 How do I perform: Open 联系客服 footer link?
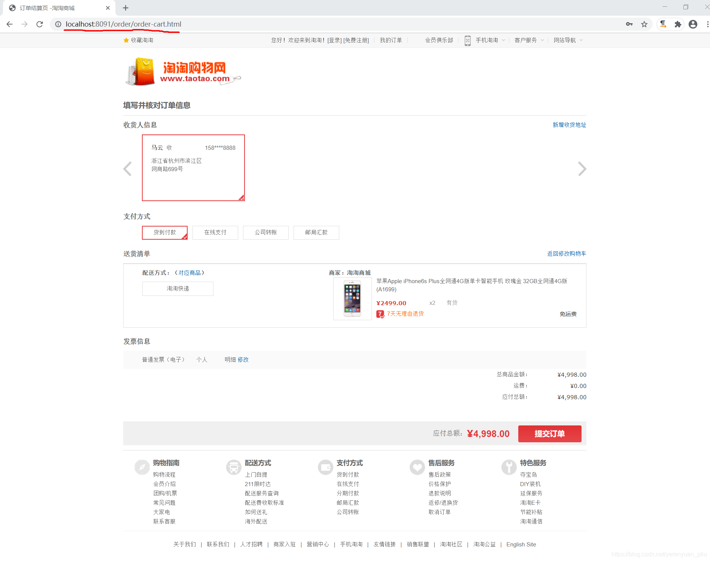click(164, 521)
